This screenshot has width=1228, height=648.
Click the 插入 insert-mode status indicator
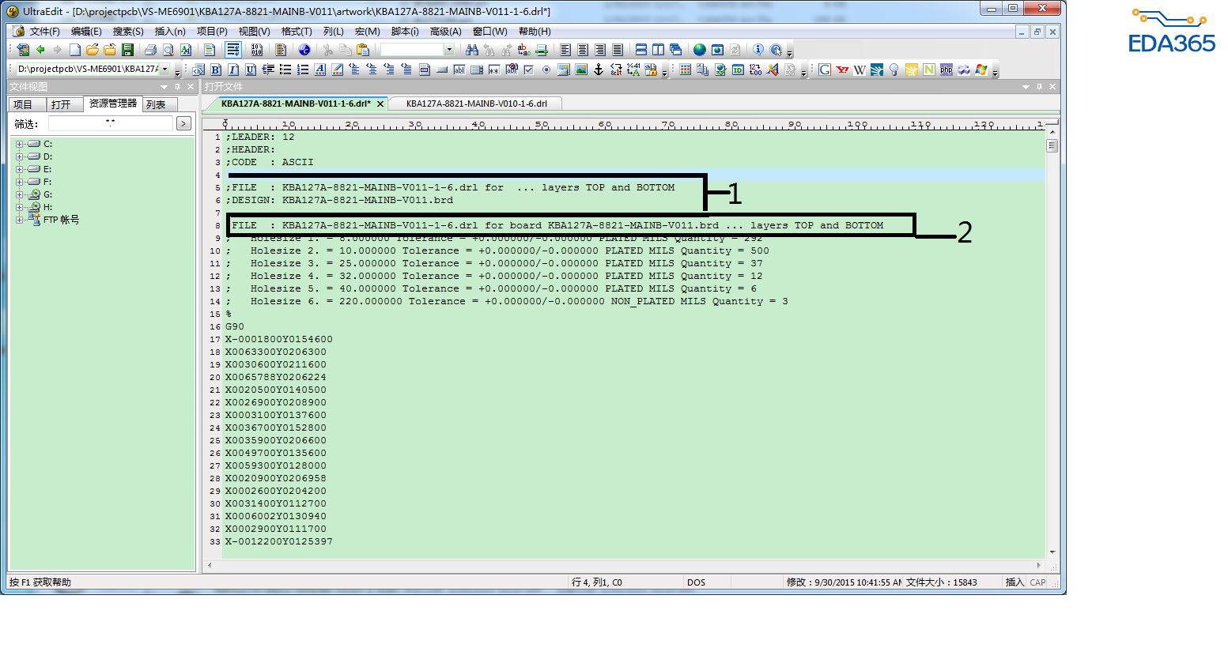point(1015,582)
